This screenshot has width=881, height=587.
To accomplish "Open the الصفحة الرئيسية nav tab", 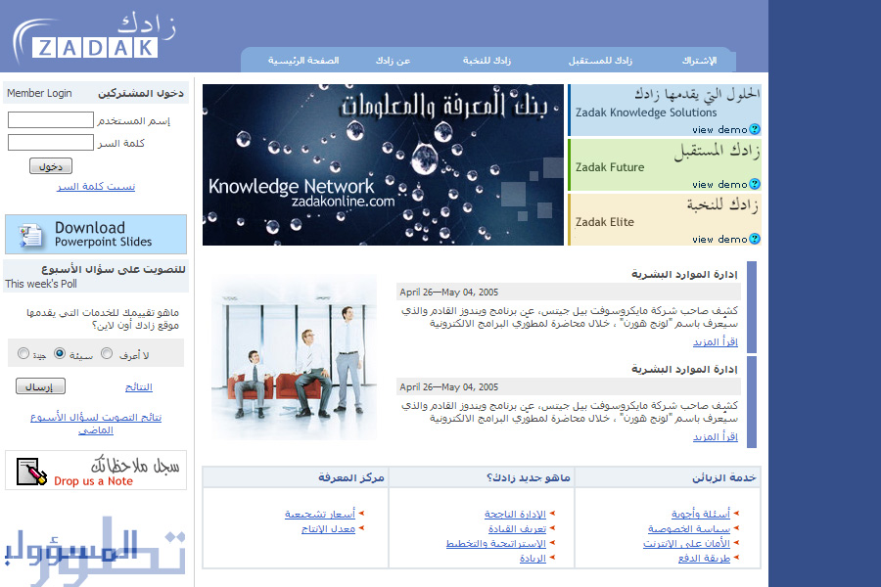I will [303, 60].
